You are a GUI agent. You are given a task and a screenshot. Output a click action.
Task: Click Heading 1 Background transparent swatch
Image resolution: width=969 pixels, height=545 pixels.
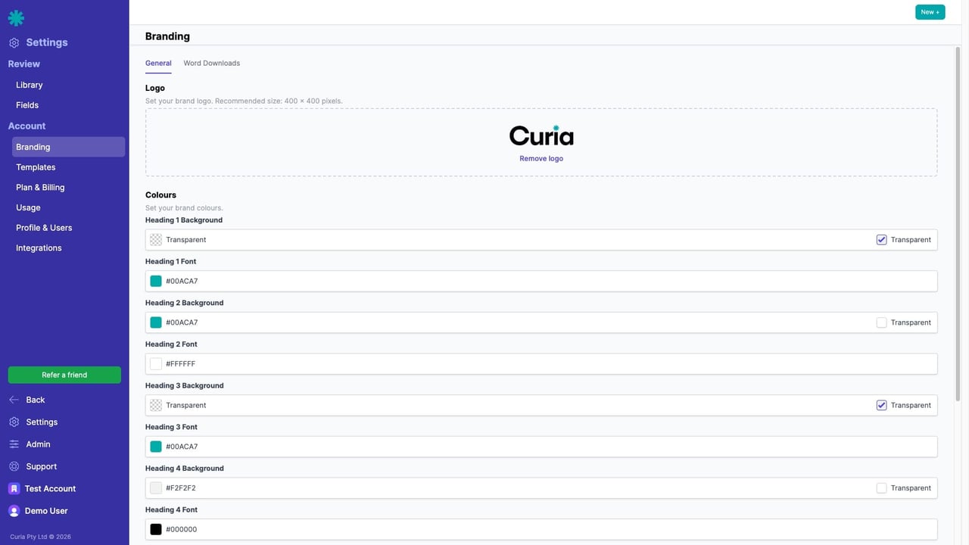click(x=156, y=240)
